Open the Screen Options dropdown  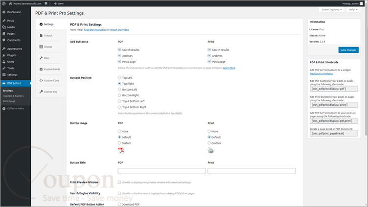pyautogui.click(x=331, y=10)
